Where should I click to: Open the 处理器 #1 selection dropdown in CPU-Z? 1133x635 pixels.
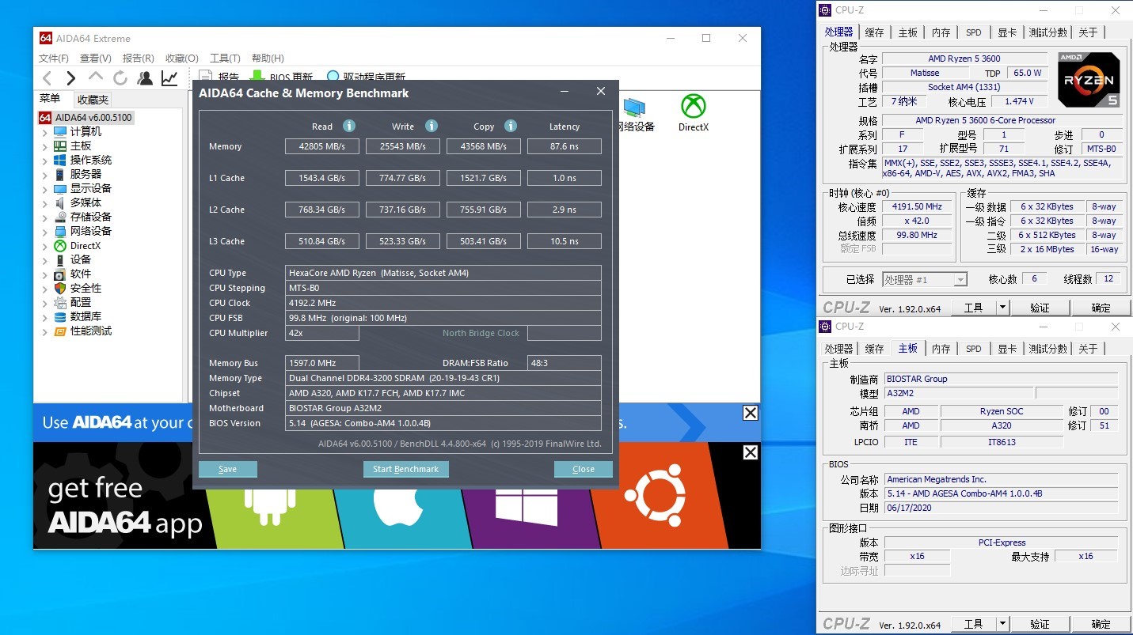point(925,279)
